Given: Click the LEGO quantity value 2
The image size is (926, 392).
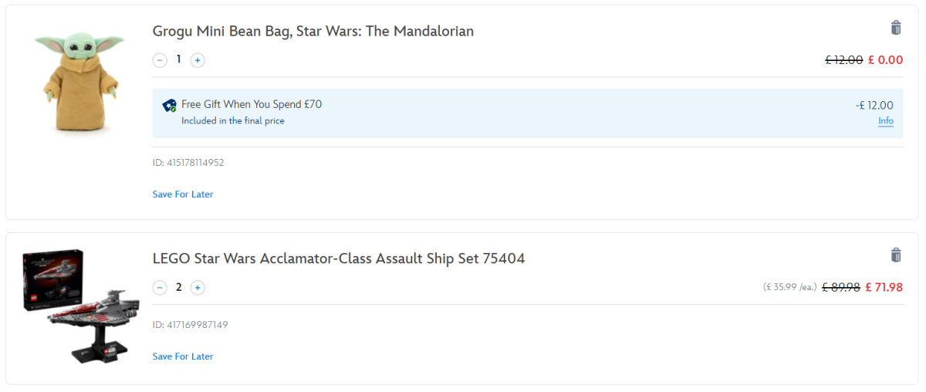Looking at the screenshot, I should (x=179, y=287).
